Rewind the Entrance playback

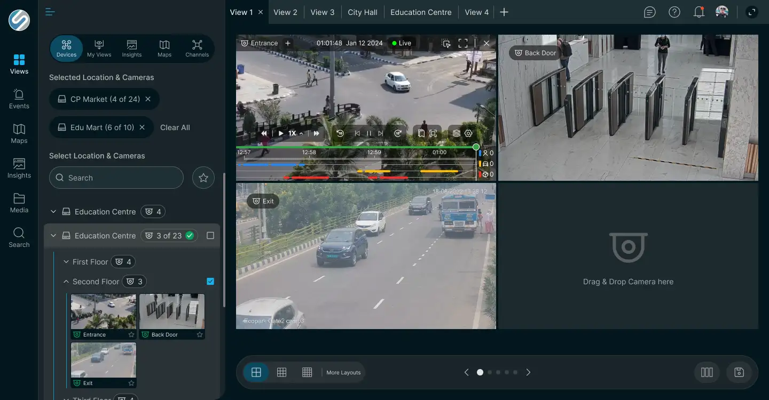[x=264, y=133]
